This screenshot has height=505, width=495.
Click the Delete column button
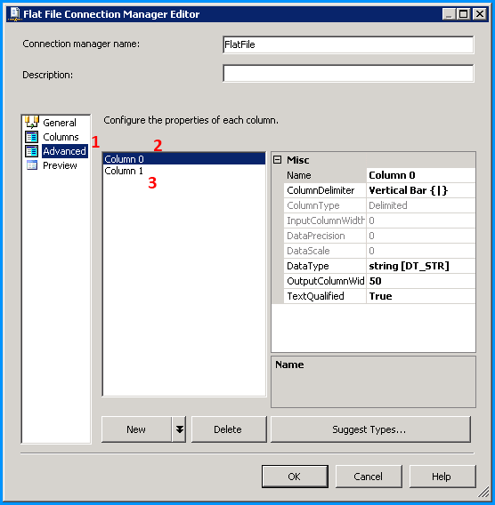(x=229, y=429)
